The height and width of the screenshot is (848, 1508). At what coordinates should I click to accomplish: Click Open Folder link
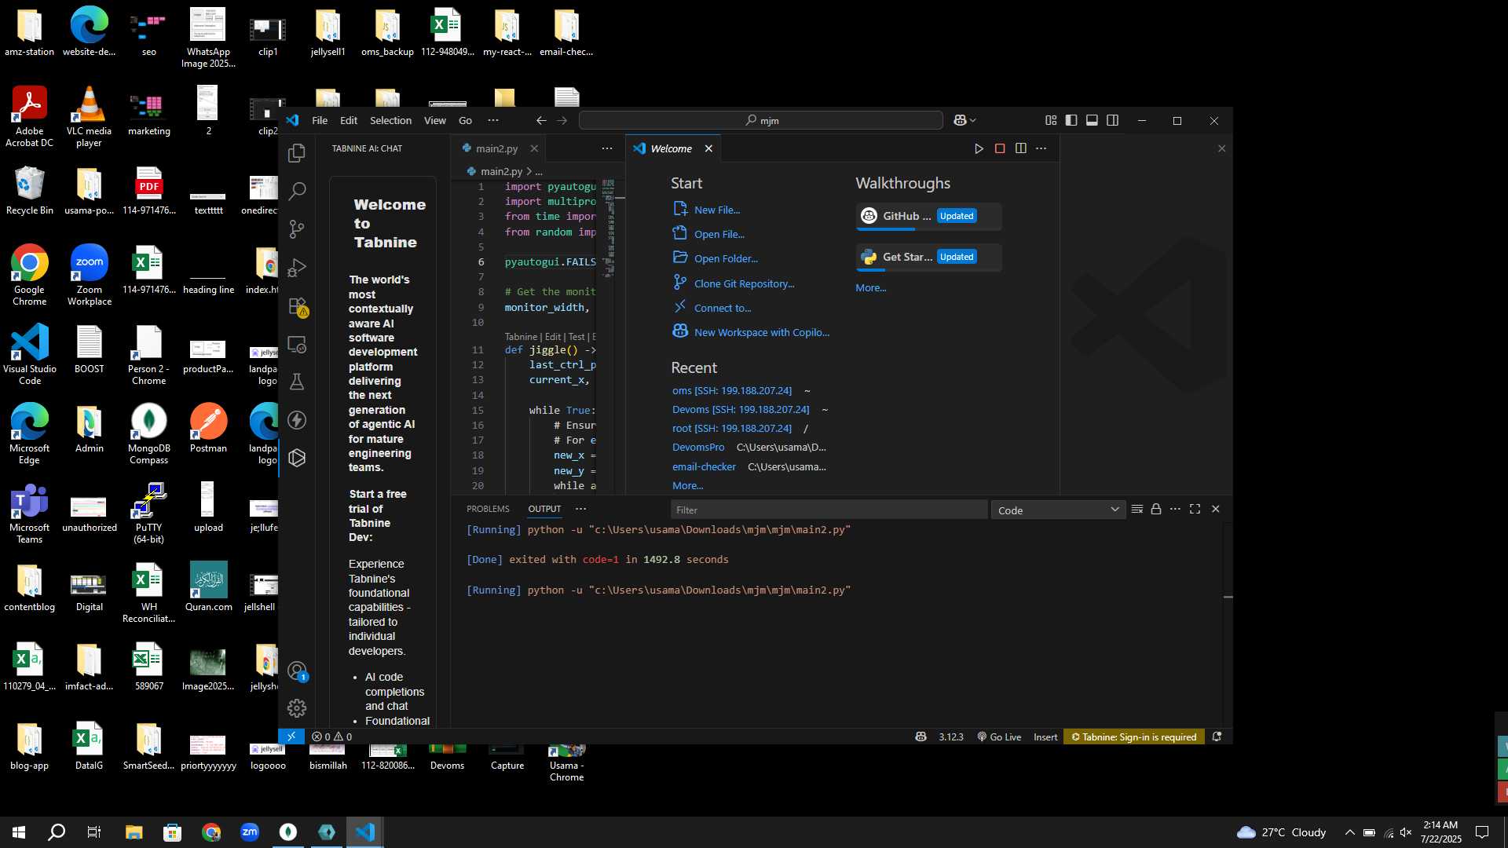point(726,258)
